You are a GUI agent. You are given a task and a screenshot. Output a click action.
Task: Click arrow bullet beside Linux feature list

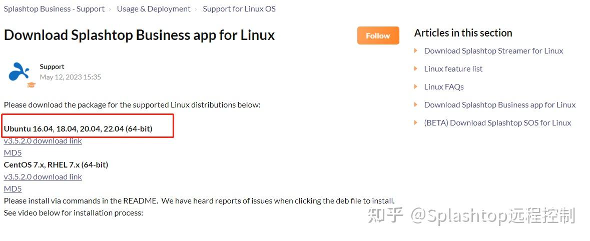tap(416, 68)
